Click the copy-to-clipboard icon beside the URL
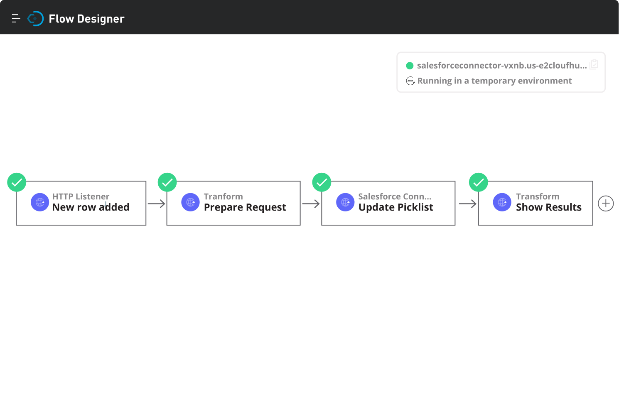Image resolution: width=619 pixels, height=417 pixels. 594,65
